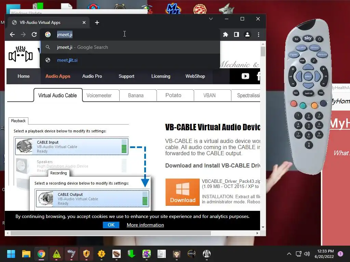Click the select button on Sky remote
This screenshot has height=262, width=350.
(308, 76)
